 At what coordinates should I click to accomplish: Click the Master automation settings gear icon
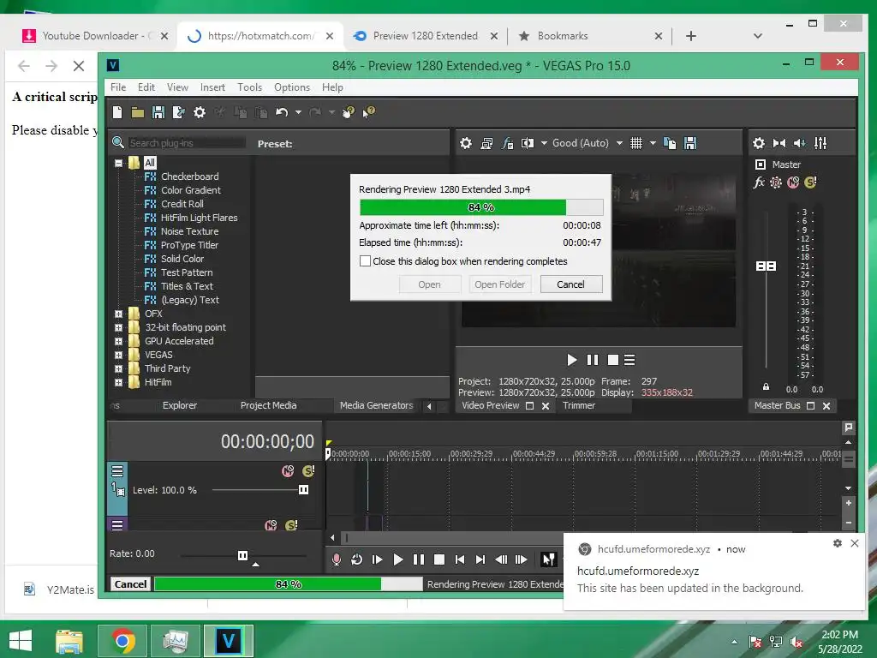[776, 182]
